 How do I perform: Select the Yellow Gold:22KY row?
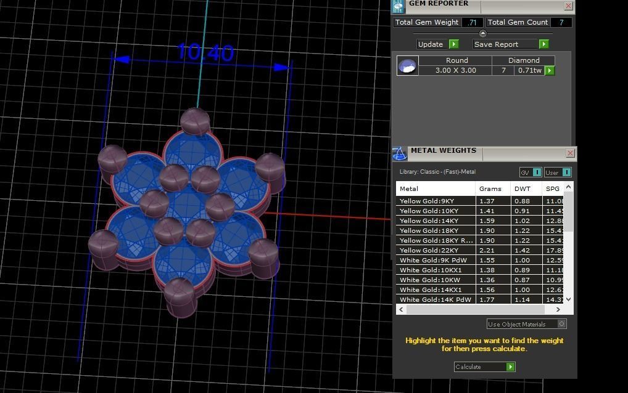pos(480,250)
